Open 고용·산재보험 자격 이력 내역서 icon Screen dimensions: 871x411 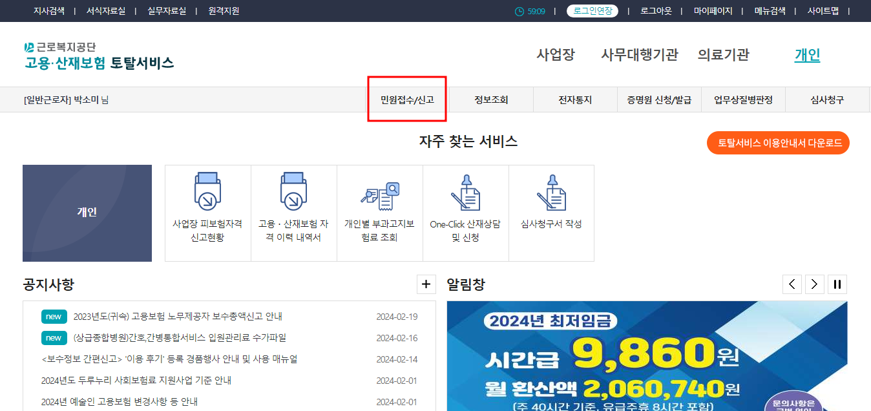293,193
